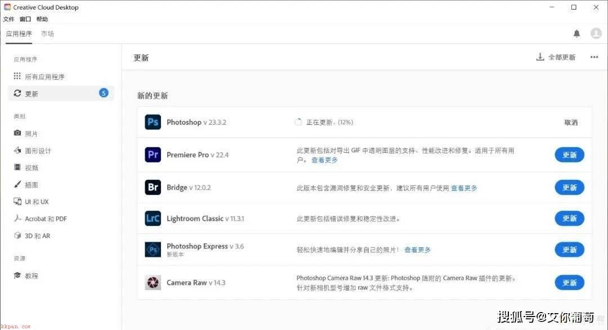Click the 图形设计 pen icon
This screenshot has width=608, height=330.
[x=17, y=150]
